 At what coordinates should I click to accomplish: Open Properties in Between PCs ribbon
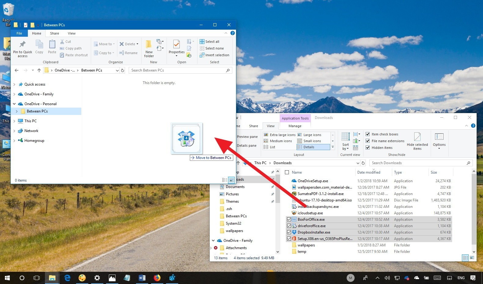click(176, 48)
